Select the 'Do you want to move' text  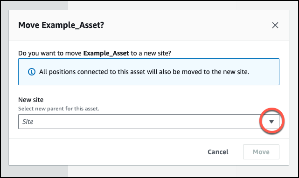(50, 53)
